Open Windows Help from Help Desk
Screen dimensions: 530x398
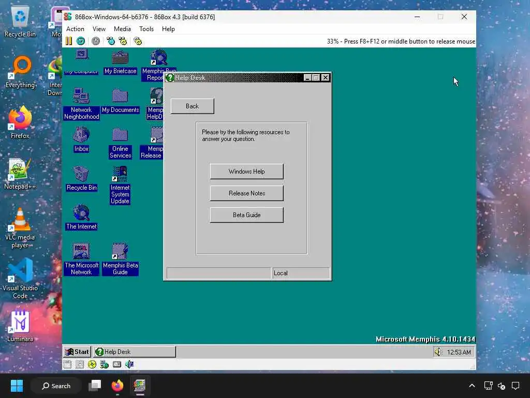(247, 172)
